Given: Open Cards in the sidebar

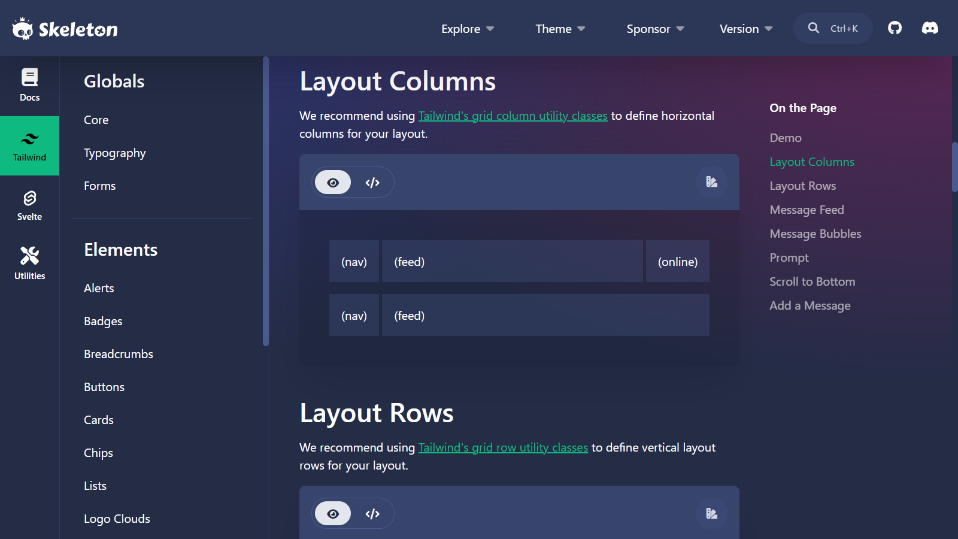Looking at the screenshot, I should (99, 420).
